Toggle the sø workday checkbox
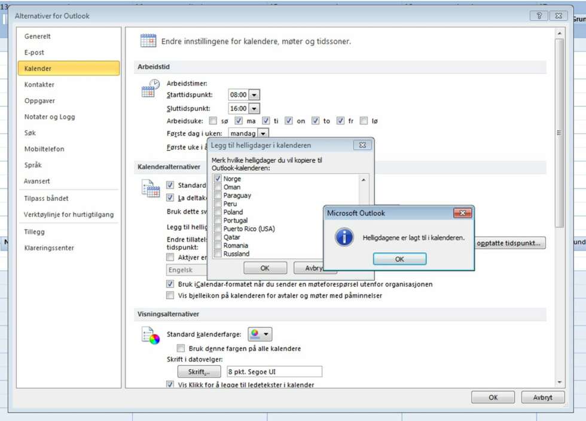586x421 pixels. pyautogui.click(x=213, y=120)
